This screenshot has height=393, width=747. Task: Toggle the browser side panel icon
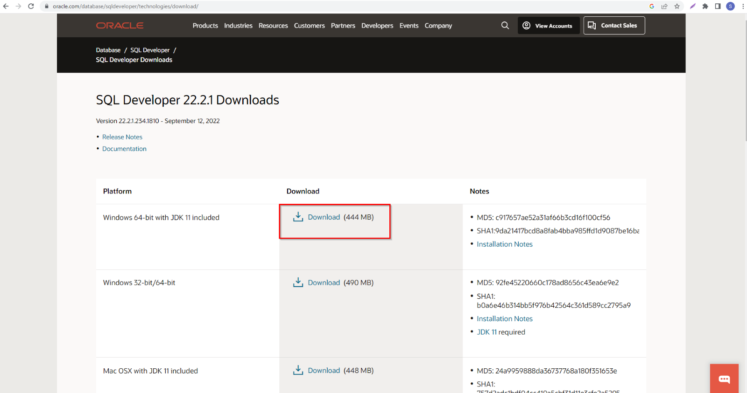pos(718,6)
